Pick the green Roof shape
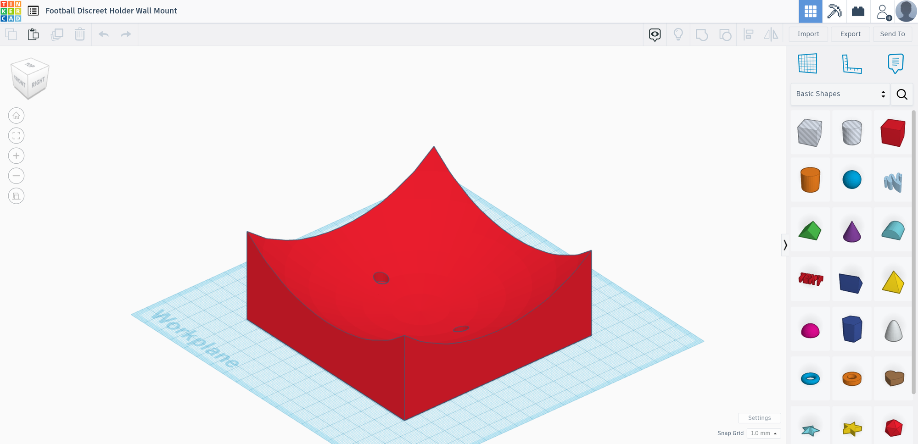Image resolution: width=918 pixels, height=444 pixels. 810,231
